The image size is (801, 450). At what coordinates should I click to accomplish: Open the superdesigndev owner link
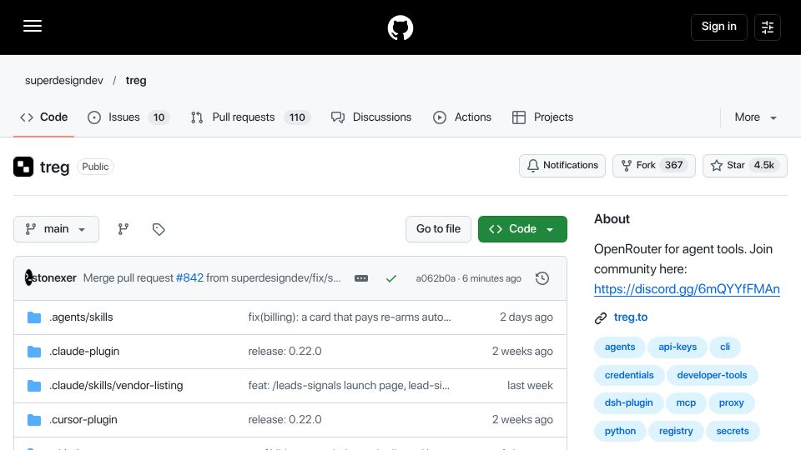pyautogui.click(x=64, y=81)
